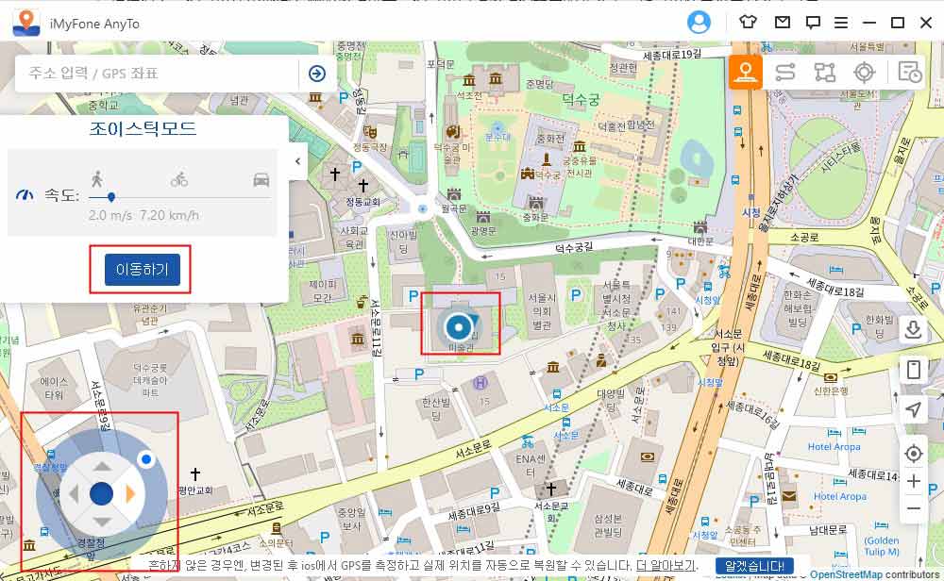Click the current location marker on map
This screenshot has height=581, width=944.
(x=459, y=327)
